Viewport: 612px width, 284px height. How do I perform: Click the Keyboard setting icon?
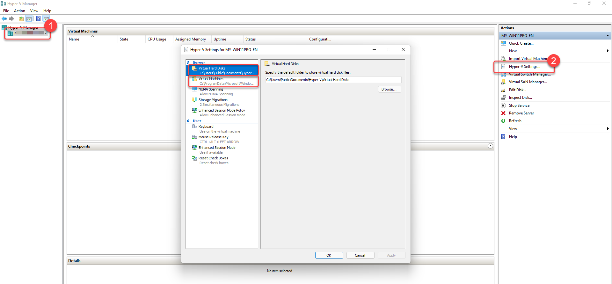(194, 127)
